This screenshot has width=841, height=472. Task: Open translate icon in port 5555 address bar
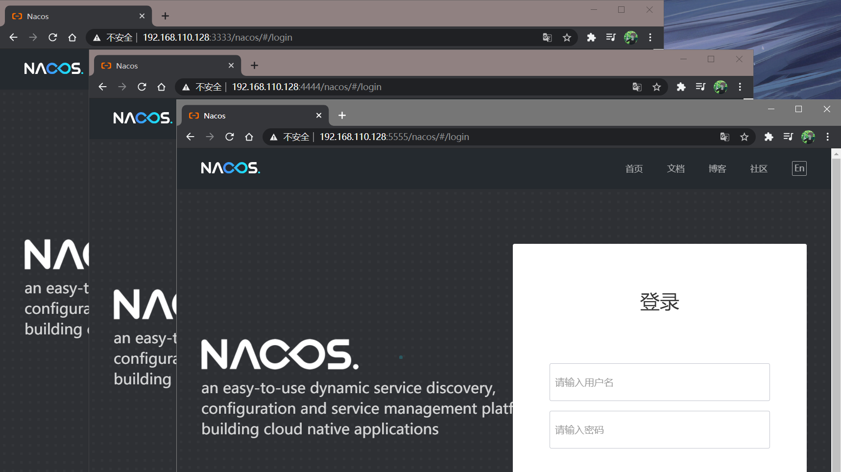click(x=725, y=137)
